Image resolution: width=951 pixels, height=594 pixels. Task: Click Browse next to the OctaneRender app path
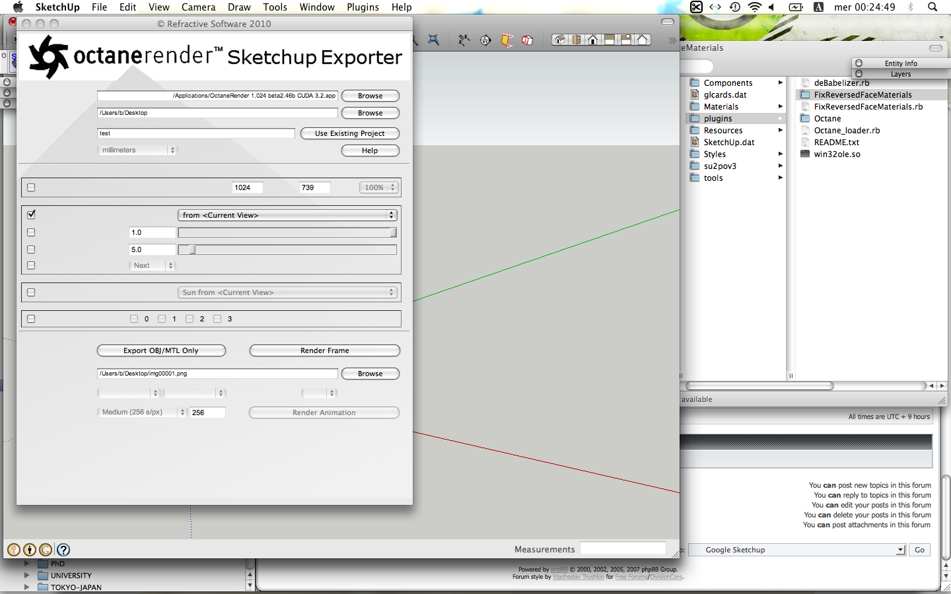click(x=370, y=96)
